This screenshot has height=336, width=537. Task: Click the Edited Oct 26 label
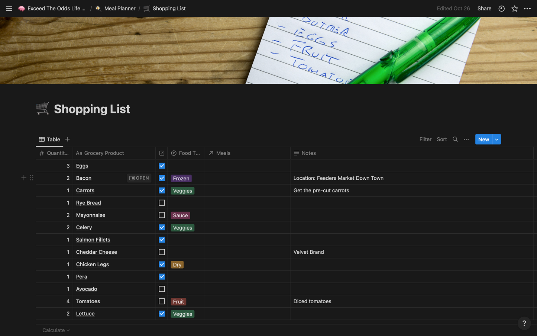point(453,8)
